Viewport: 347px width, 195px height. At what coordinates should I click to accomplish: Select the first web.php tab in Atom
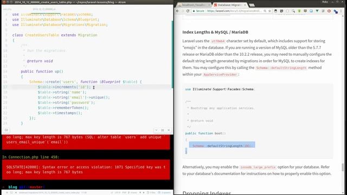(x=7, y=9)
